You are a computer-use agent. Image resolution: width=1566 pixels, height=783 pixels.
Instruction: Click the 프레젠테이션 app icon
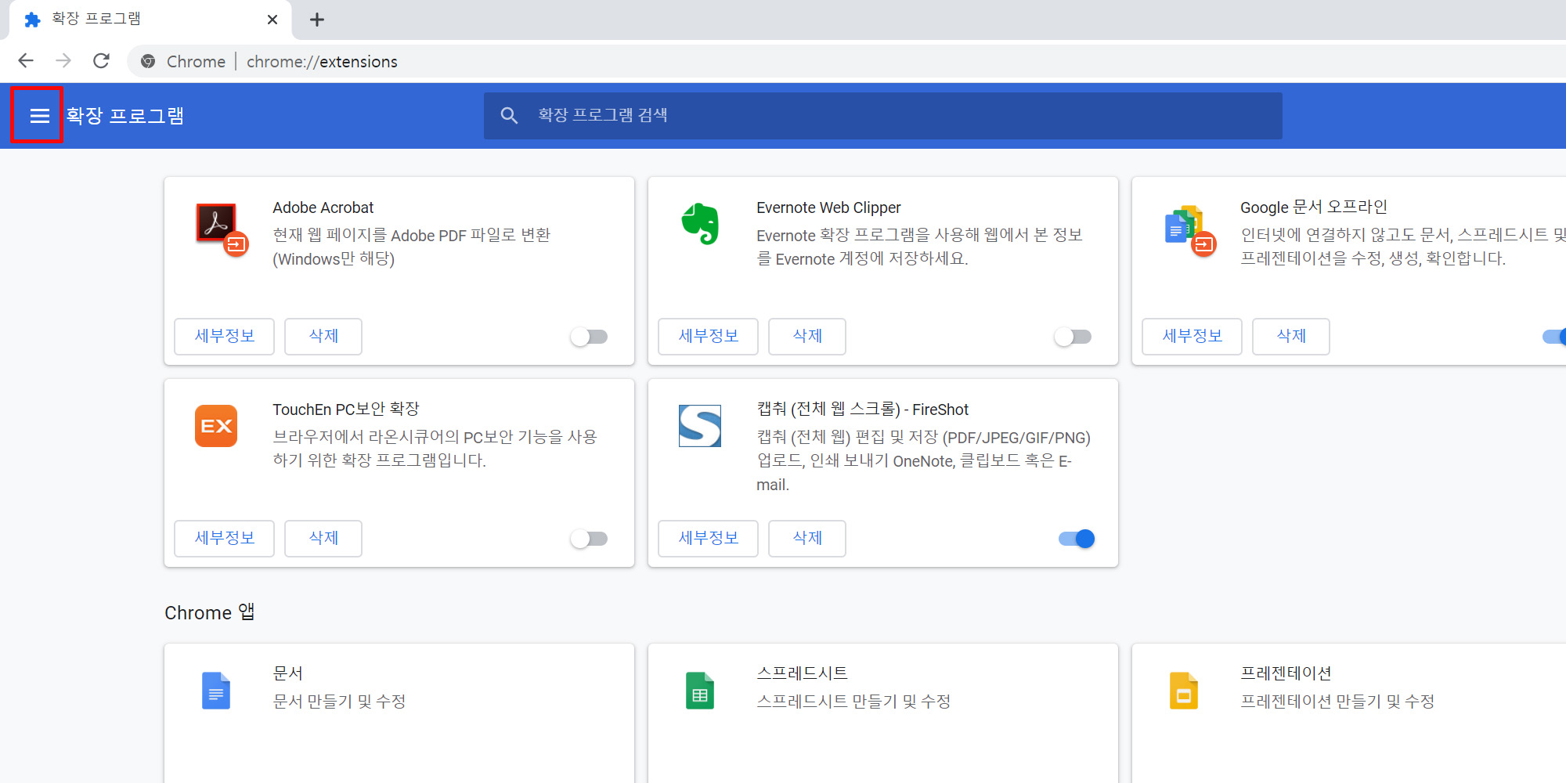[1184, 691]
